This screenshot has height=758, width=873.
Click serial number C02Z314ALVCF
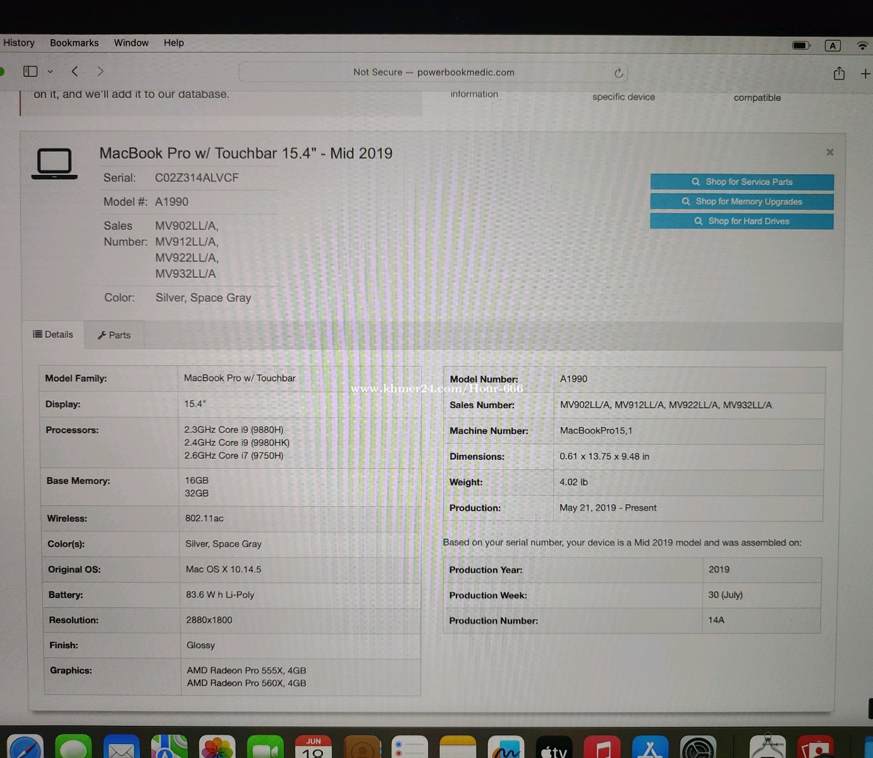coord(197,178)
